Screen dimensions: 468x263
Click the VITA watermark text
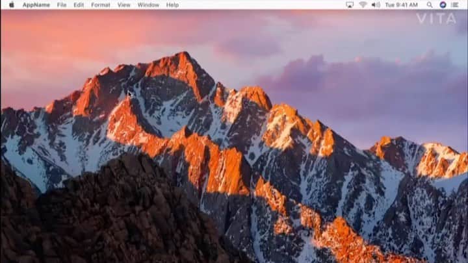[436, 18]
